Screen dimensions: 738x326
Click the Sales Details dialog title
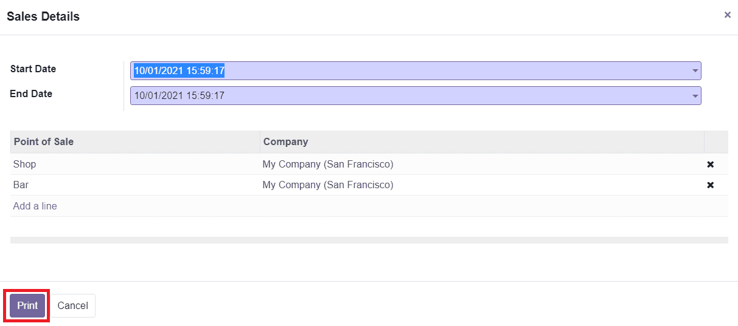43,17
